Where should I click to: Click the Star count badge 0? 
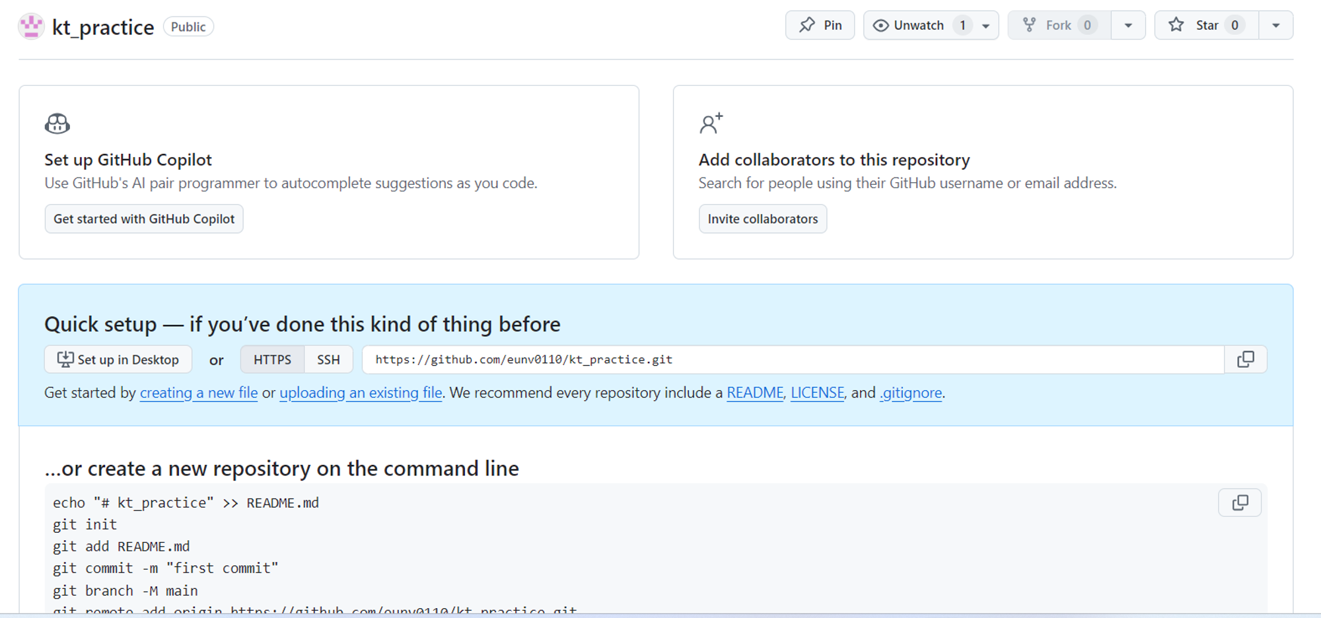pos(1234,25)
